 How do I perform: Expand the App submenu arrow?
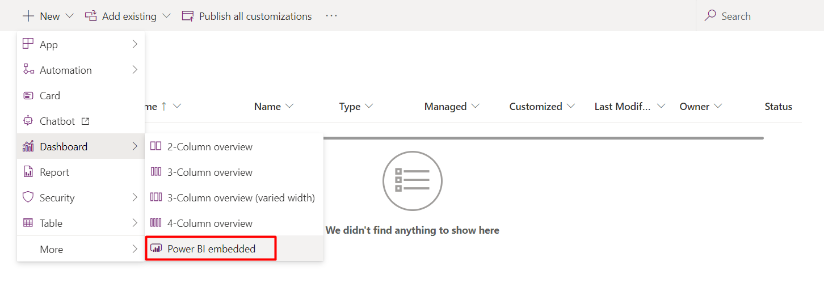tap(134, 44)
